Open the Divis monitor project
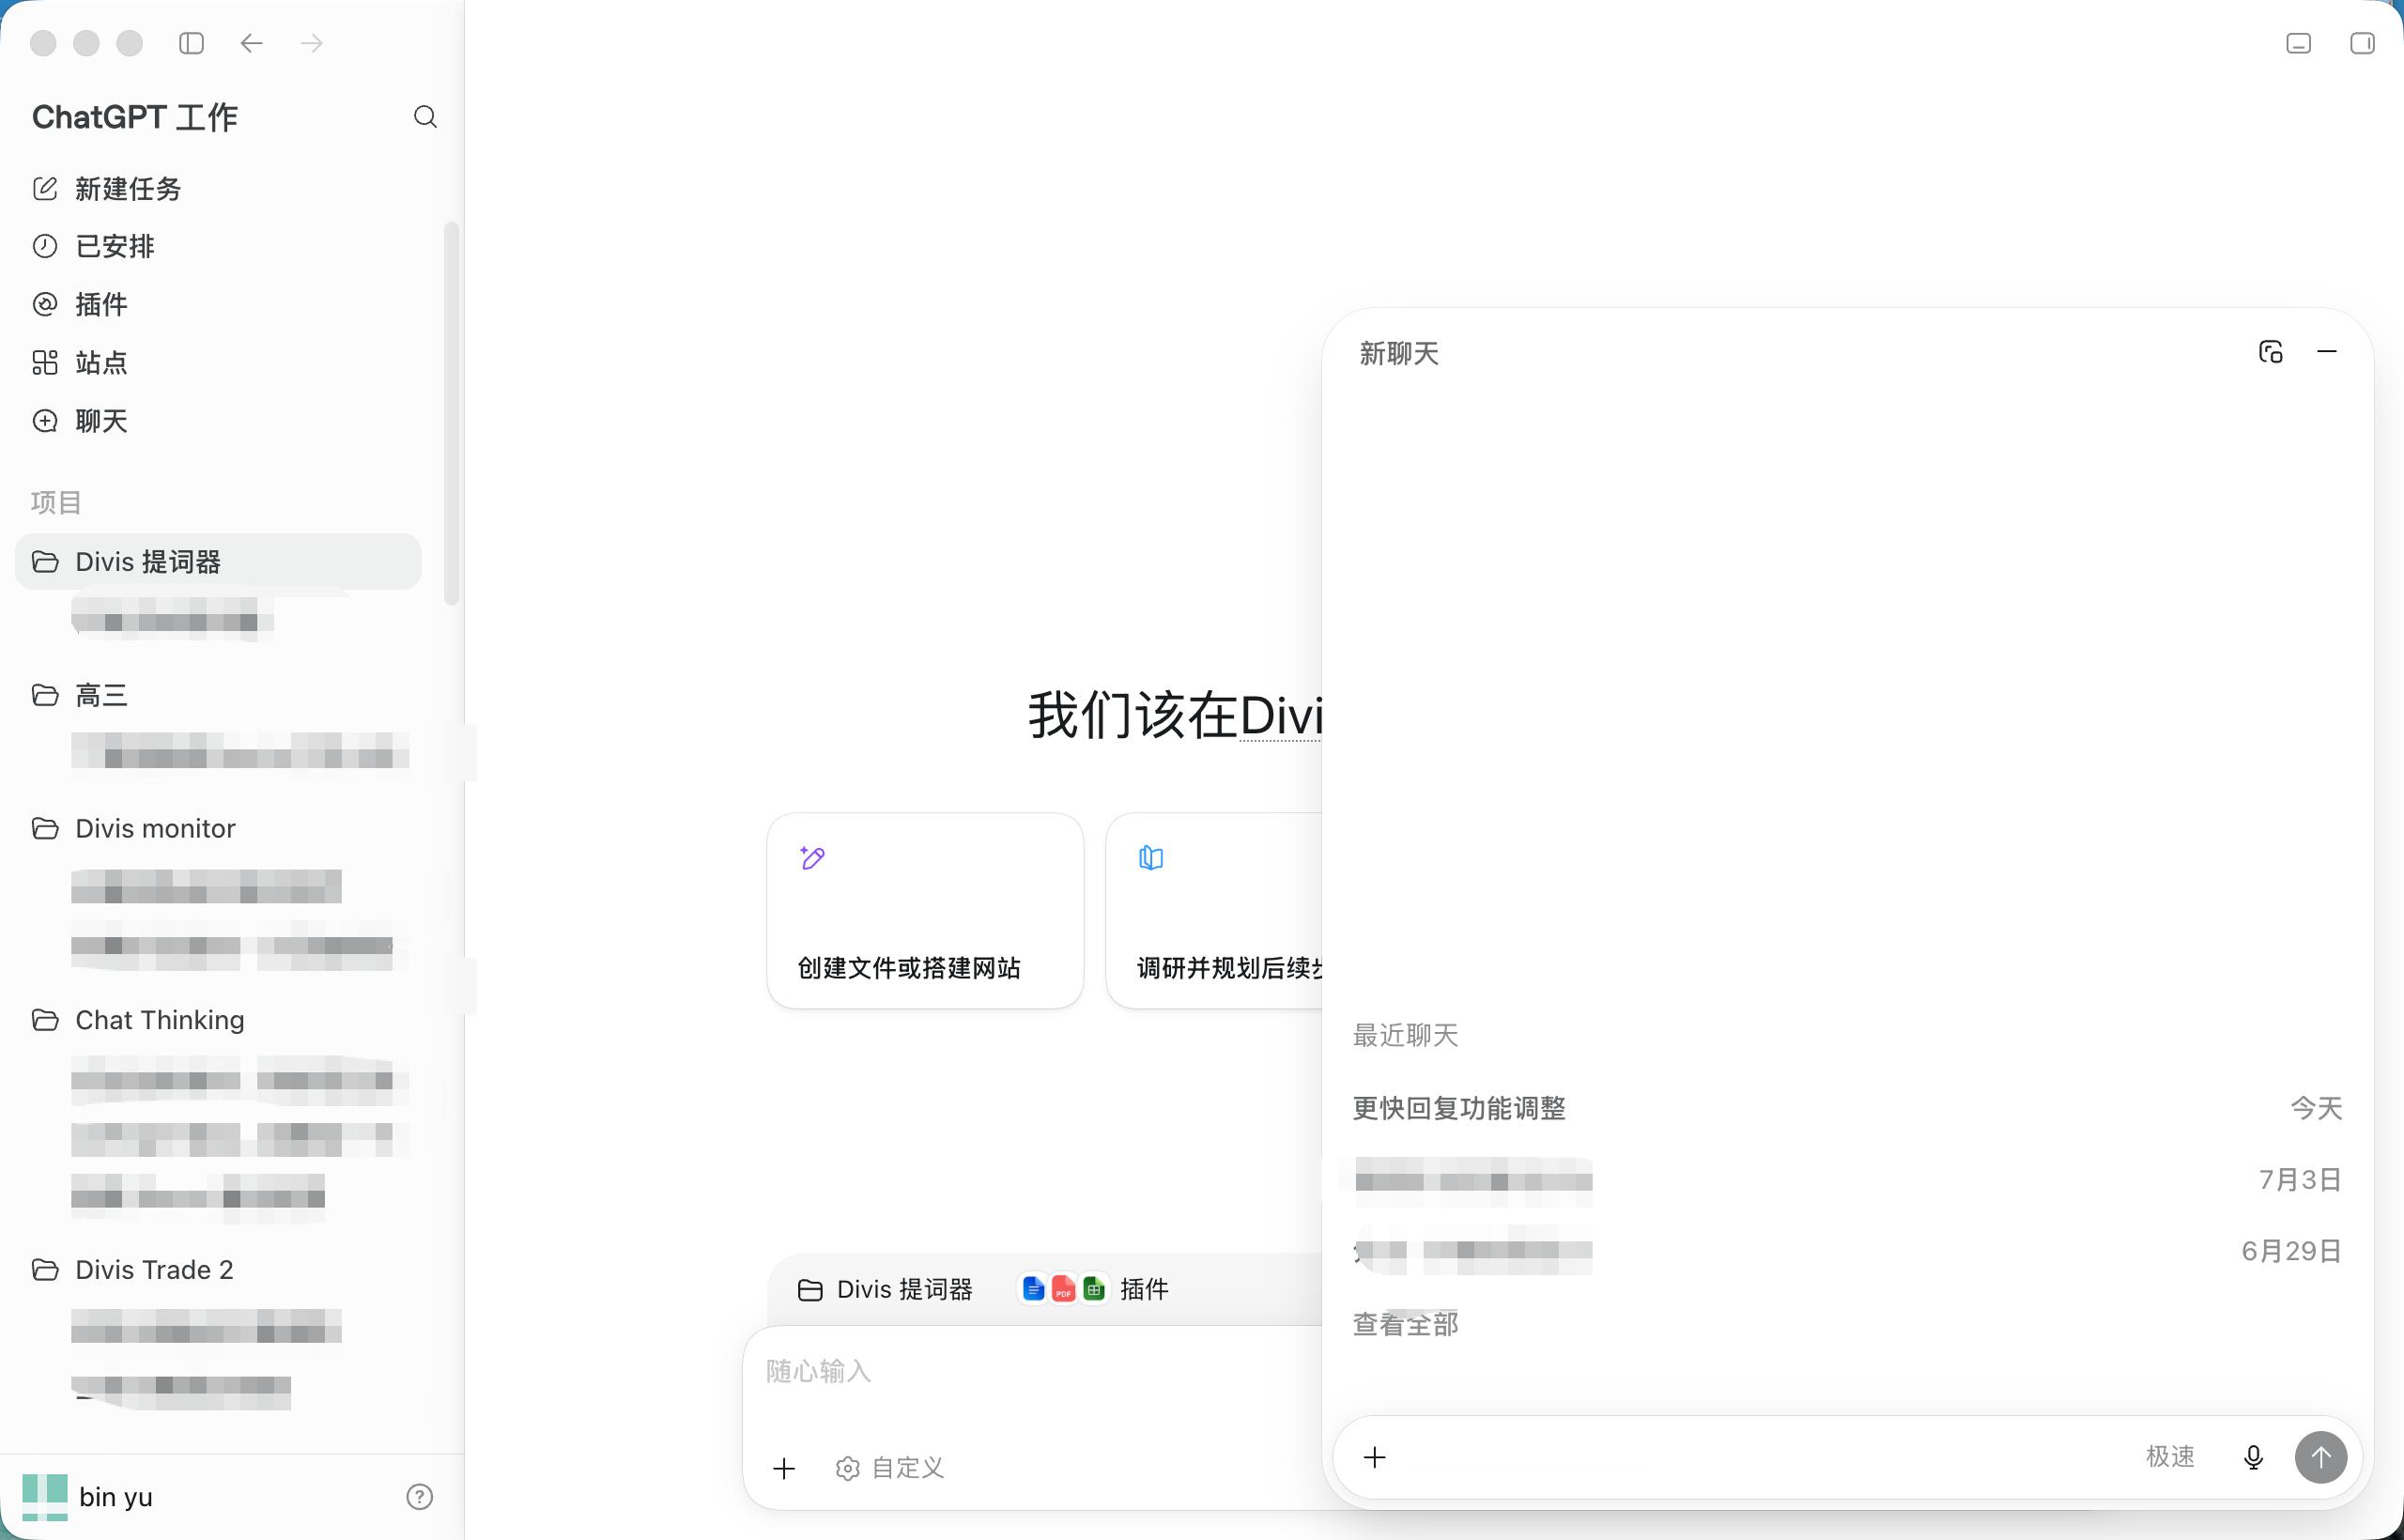This screenshot has height=1540, width=2404. 219,828
